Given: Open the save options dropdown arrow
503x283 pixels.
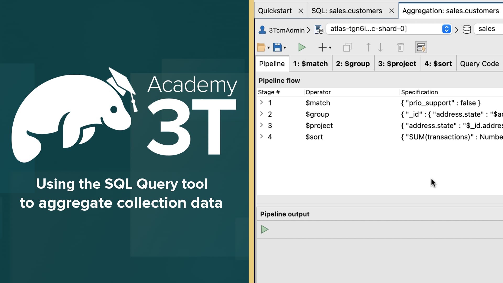Looking at the screenshot, I should click(285, 48).
